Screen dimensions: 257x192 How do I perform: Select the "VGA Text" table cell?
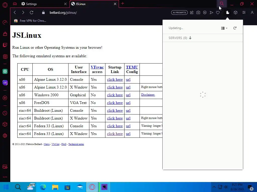click(79, 103)
